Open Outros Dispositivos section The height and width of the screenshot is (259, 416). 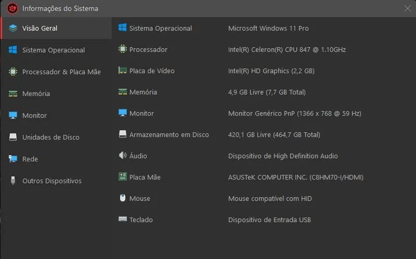56,181
